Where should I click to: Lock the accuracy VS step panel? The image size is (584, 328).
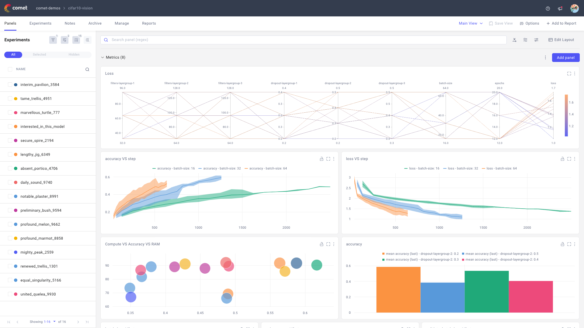[x=322, y=159]
